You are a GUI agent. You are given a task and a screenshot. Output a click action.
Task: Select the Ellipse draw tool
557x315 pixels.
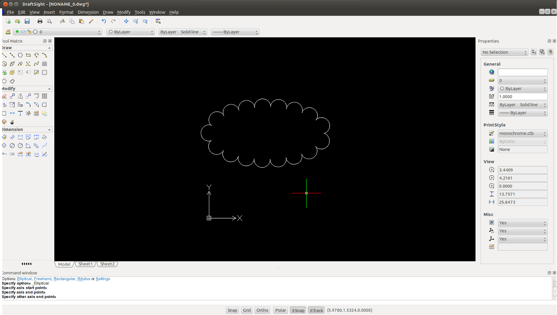click(x=12, y=64)
